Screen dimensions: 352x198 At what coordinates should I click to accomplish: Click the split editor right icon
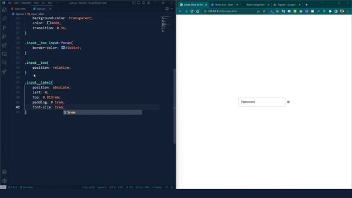[167, 9]
